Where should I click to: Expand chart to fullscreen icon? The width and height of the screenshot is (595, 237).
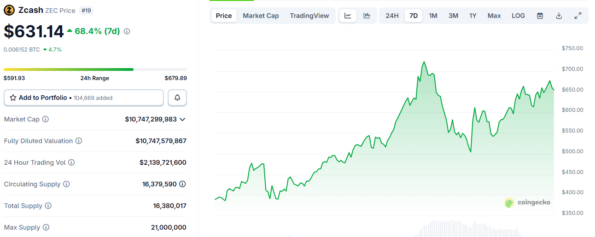click(x=578, y=16)
